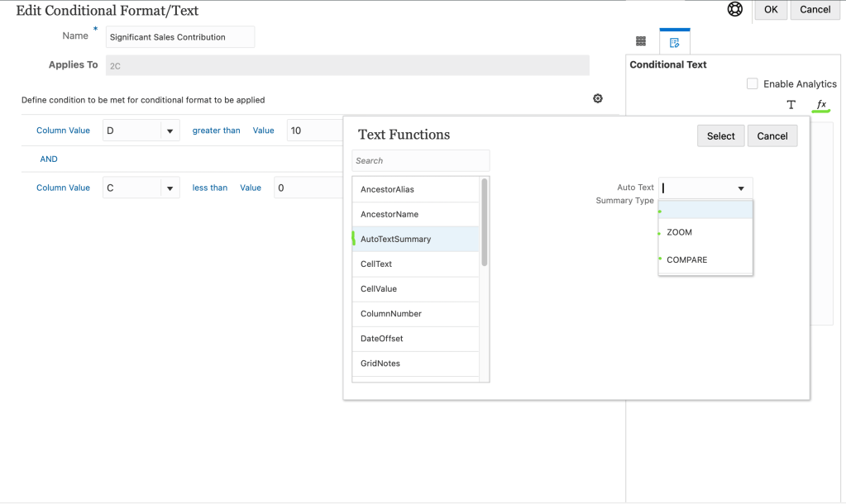This screenshot has height=504, width=846.
Task: Click the T text icon
Action: [x=791, y=105]
